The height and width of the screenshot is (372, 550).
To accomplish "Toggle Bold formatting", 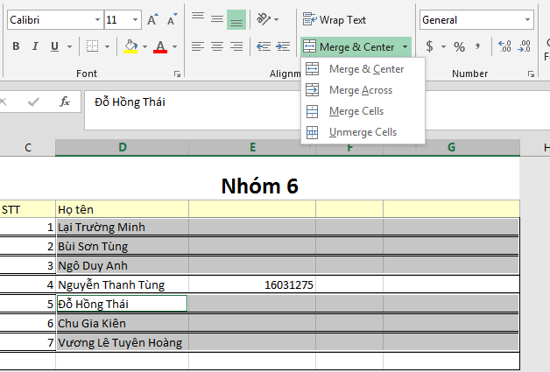I will coord(16,46).
